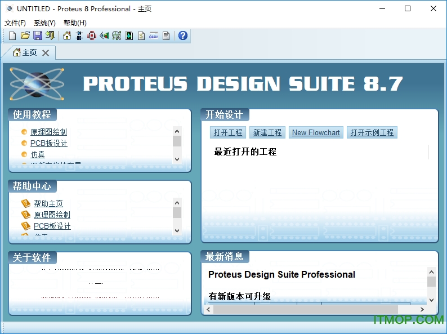The image size is (447, 334).
Task: Click the Home Page house toolbar icon
Action: point(67,35)
